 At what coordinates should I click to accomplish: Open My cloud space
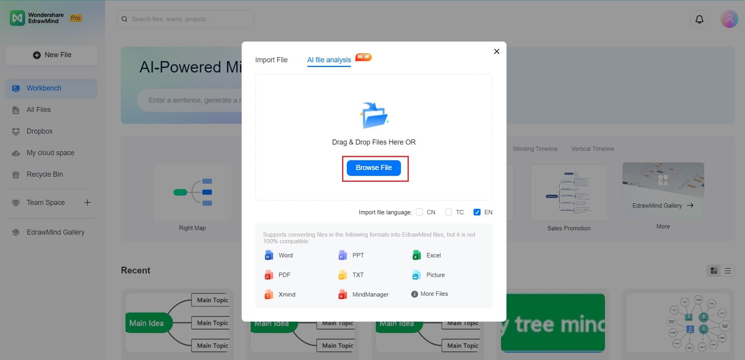pos(51,153)
